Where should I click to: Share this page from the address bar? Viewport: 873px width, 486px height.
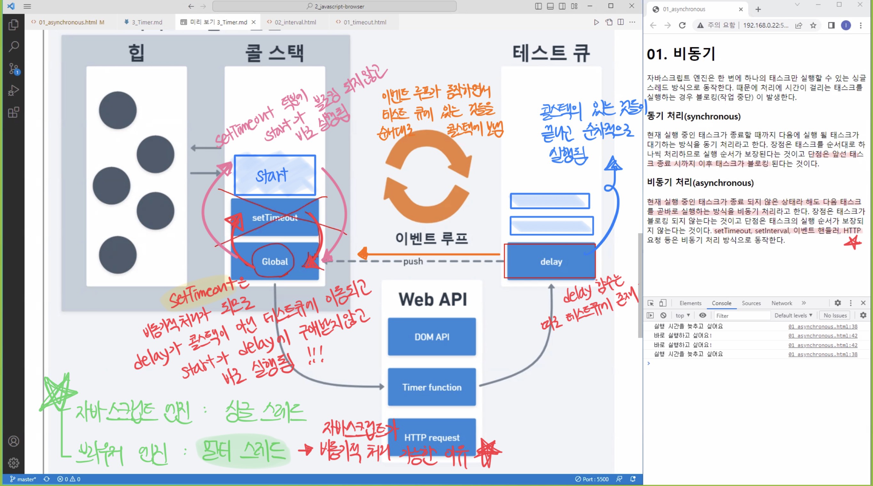pos(799,25)
